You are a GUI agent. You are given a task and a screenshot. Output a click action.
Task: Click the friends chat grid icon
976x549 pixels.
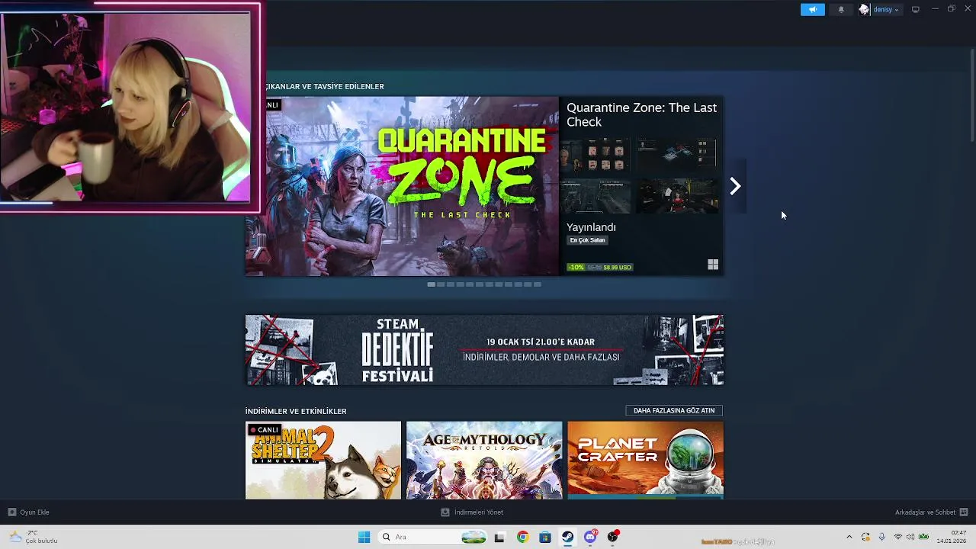pos(964,512)
